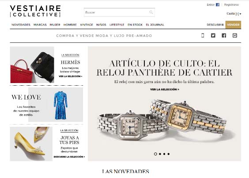The height and width of the screenshot is (178, 249).
Task: Open the Mujer category menu
Action: [55, 25]
